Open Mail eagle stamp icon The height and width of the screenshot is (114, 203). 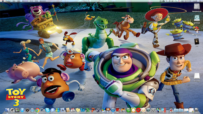point(62,110)
